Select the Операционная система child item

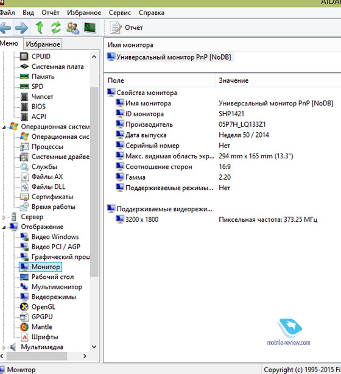60,136
